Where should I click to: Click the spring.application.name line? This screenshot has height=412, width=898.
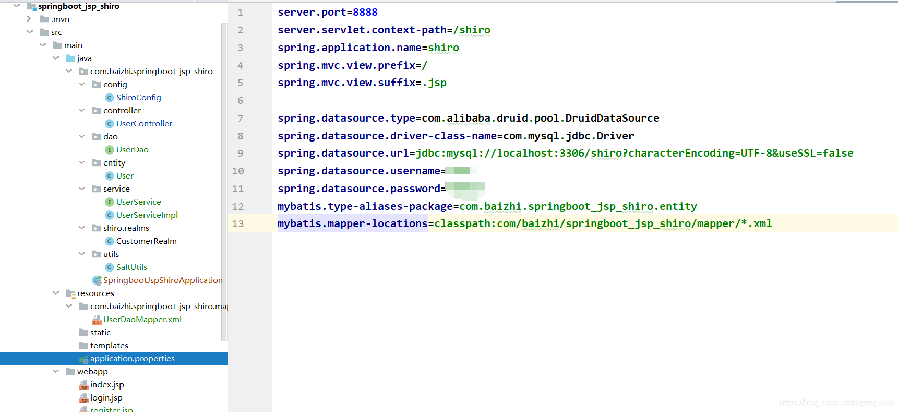pyautogui.click(x=368, y=48)
